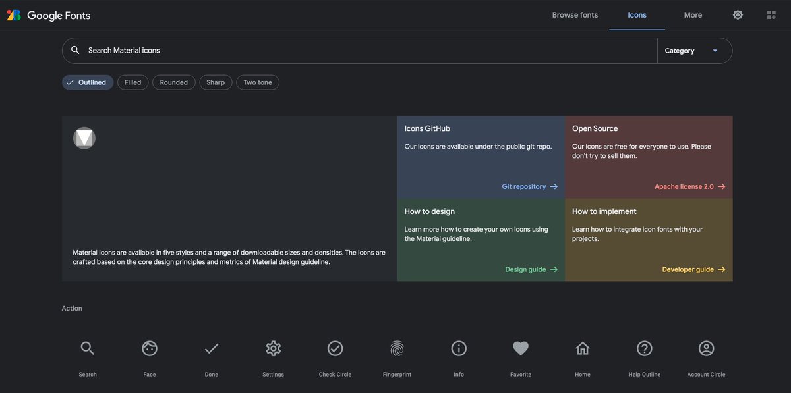791x393 pixels.
Task: Click arrow next to Apache license 2.0
Action: (721, 186)
